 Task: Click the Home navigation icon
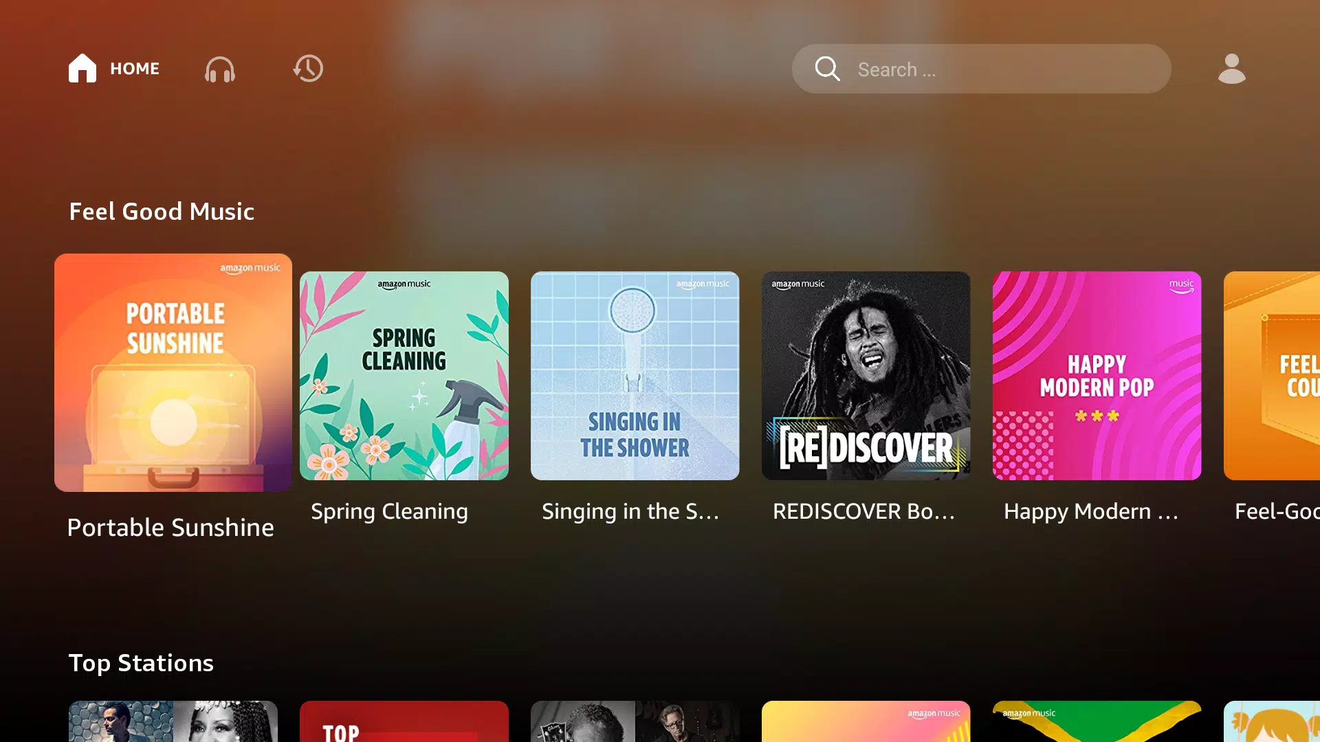click(x=82, y=69)
